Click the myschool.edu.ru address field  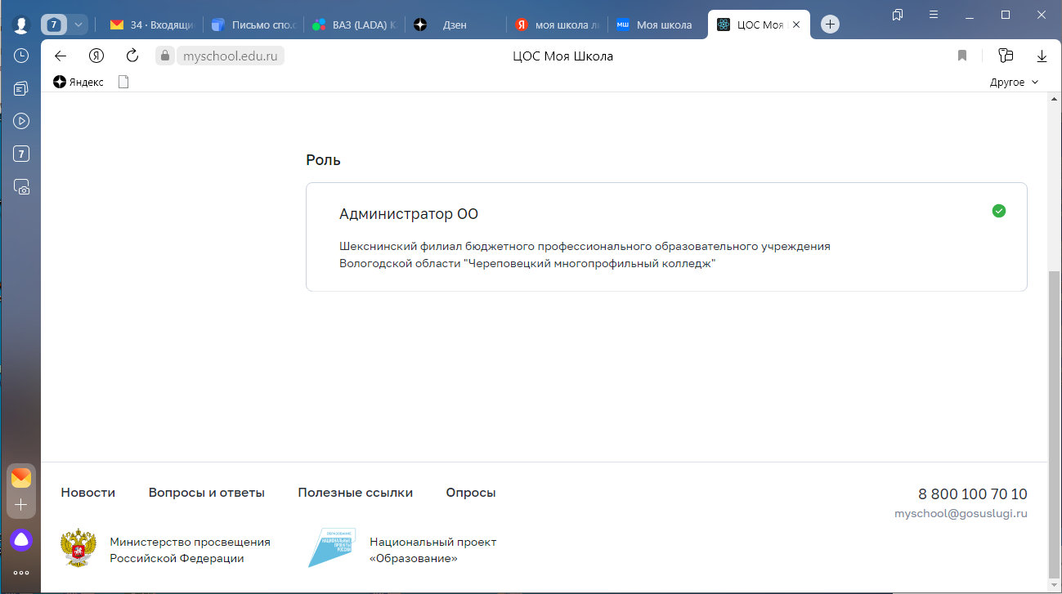(230, 56)
